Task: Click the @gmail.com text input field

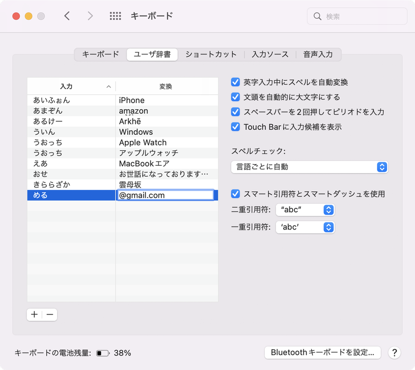Action: (x=166, y=195)
